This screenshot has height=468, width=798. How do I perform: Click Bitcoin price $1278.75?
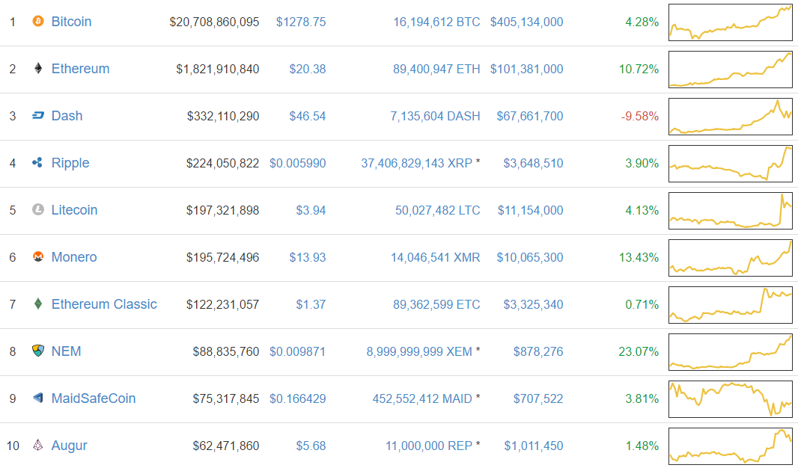point(301,22)
